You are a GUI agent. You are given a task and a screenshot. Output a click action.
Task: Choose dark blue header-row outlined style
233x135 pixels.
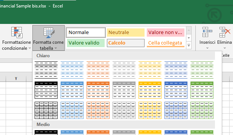click(176, 90)
